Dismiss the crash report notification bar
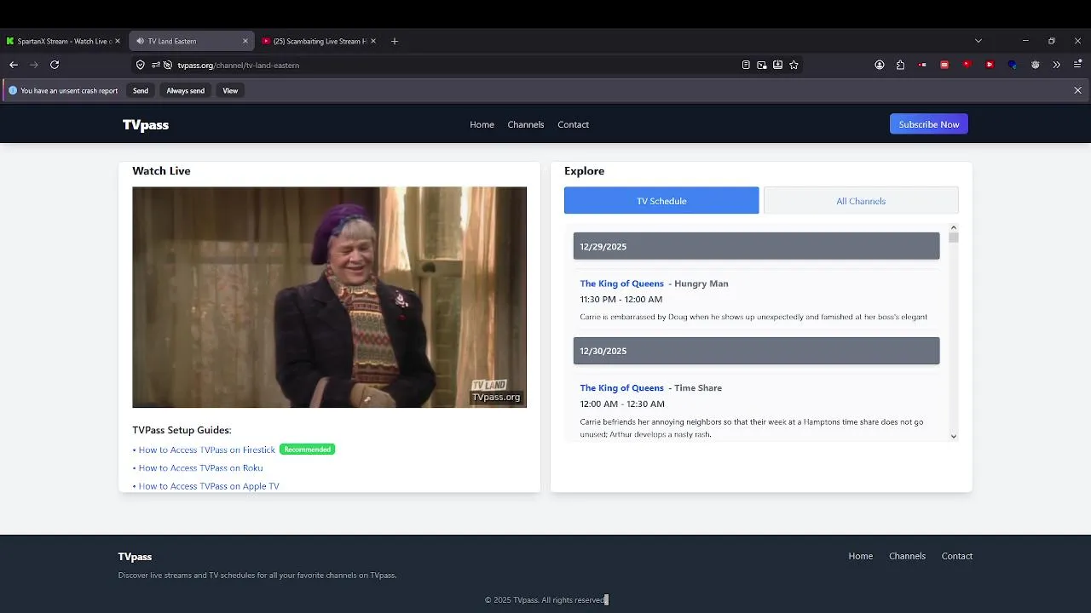Viewport: 1091px width, 613px height. click(x=1078, y=90)
